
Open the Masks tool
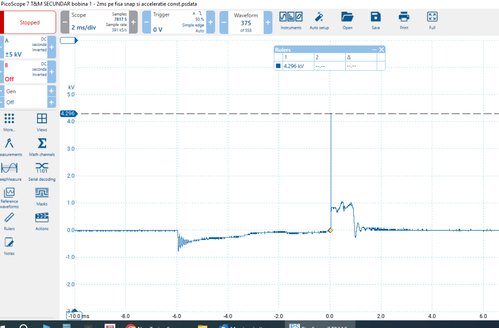42,196
